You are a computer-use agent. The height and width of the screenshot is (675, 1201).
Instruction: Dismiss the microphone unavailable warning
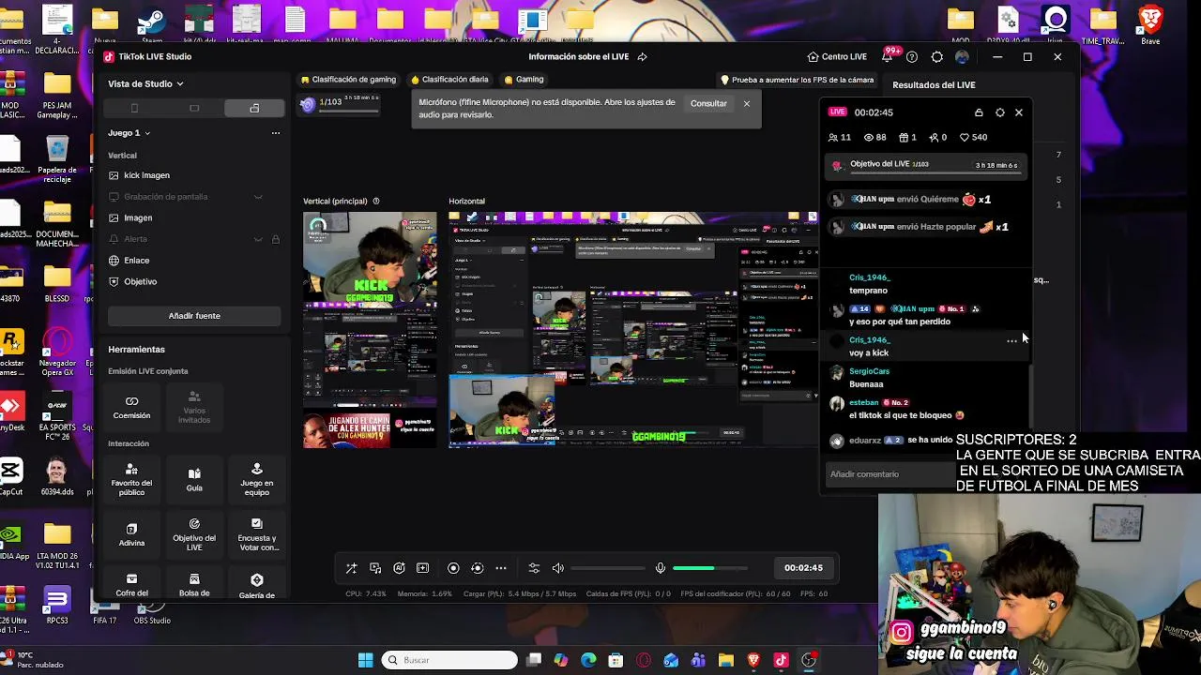747,103
